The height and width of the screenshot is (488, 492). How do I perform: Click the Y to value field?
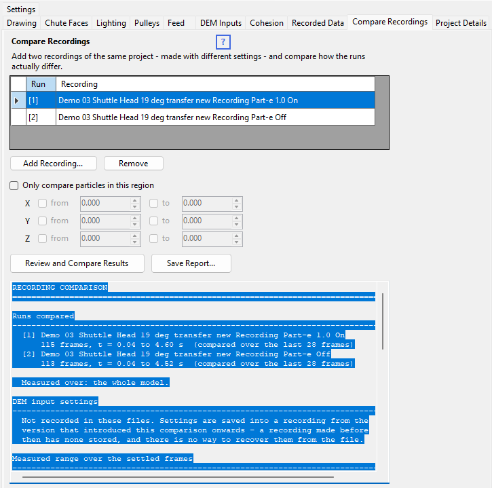click(x=207, y=221)
